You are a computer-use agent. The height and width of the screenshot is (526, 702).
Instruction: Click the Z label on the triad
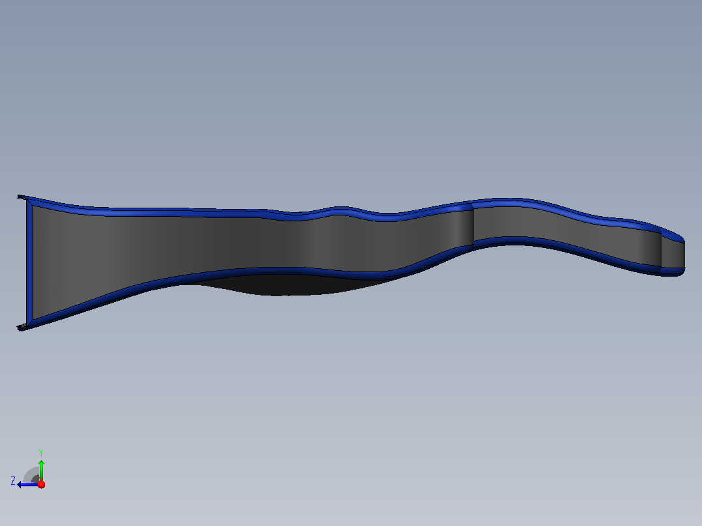[x=13, y=481]
